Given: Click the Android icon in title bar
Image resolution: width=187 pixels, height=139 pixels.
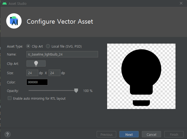Looking at the screenshot, I should pyautogui.click(x=5, y=3).
